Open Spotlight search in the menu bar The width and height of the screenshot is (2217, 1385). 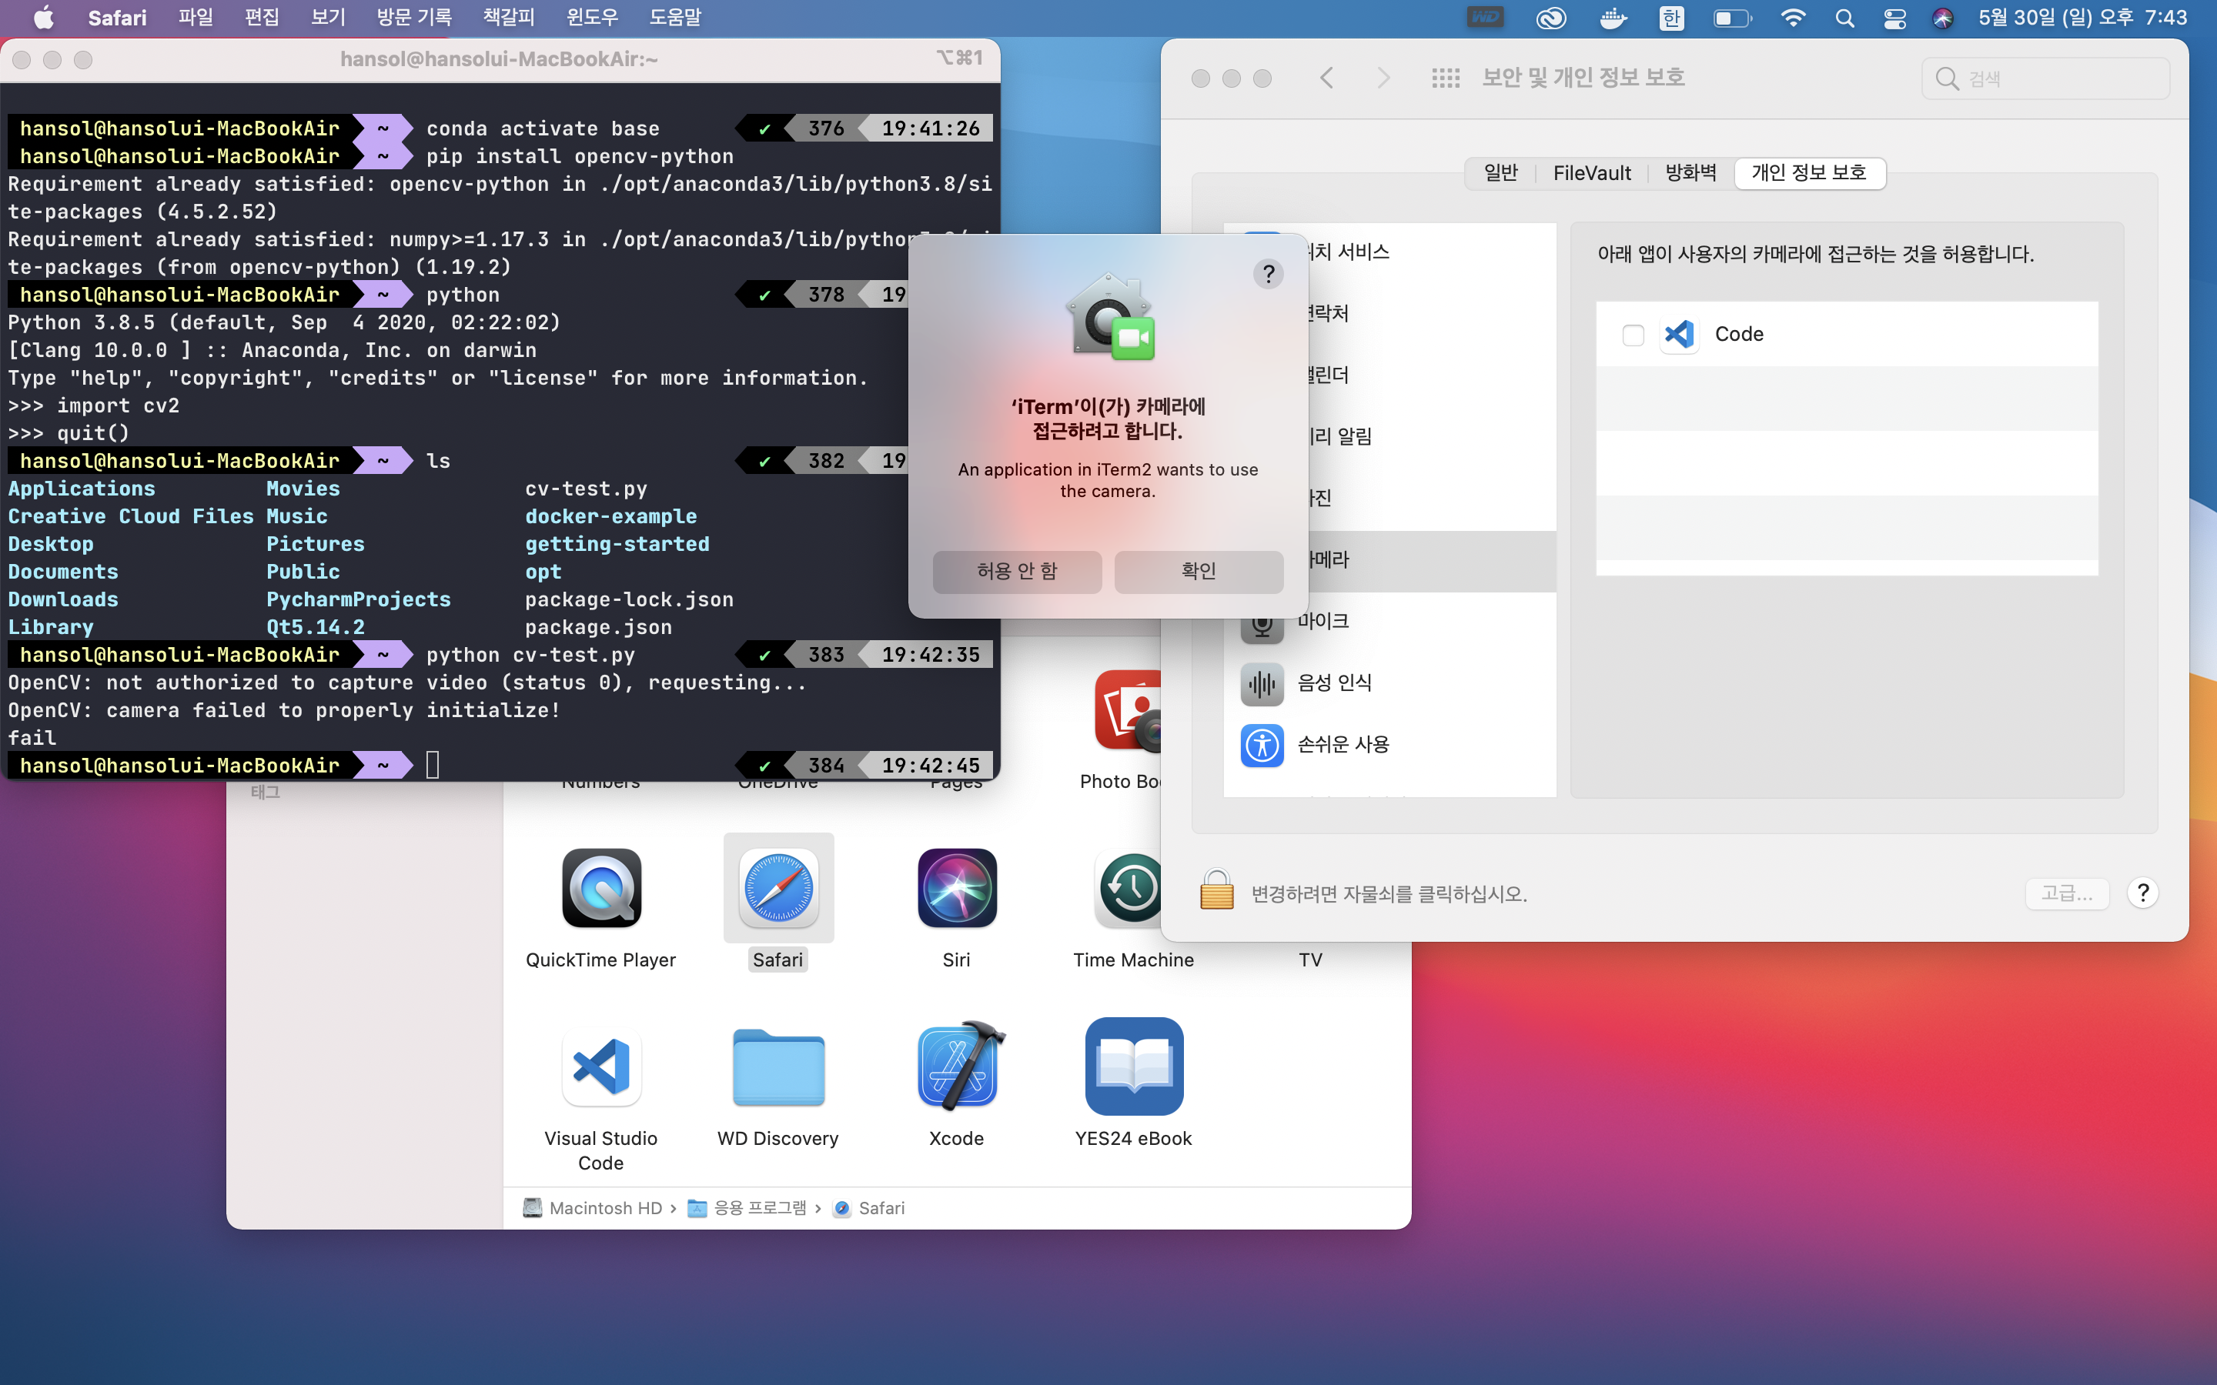[x=1844, y=18]
